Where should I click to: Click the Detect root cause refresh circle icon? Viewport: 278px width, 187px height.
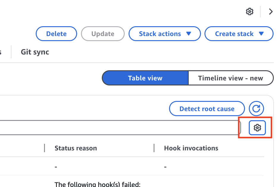click(257, 108)
